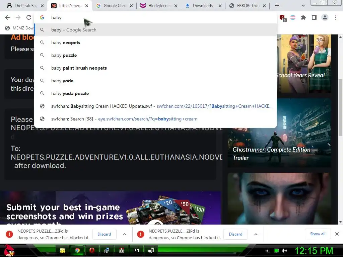Open the blue computer taskbar icon right of Opera

107,250
